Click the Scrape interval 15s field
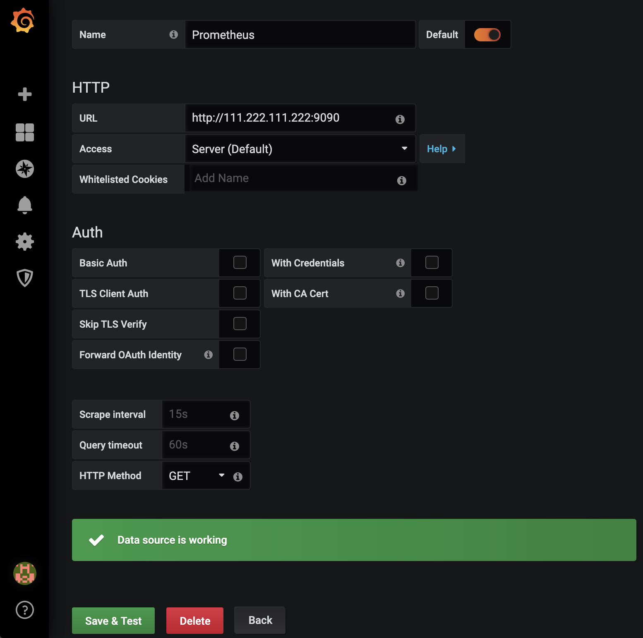This screenshot has width=643, height=638. coord(206,414)
